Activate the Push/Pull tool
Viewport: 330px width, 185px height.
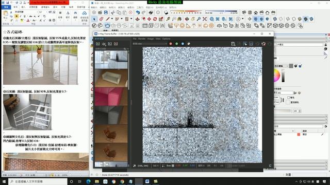click(x=138, y=19)
